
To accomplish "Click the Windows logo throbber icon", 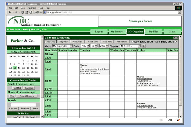I will (178, 8).
